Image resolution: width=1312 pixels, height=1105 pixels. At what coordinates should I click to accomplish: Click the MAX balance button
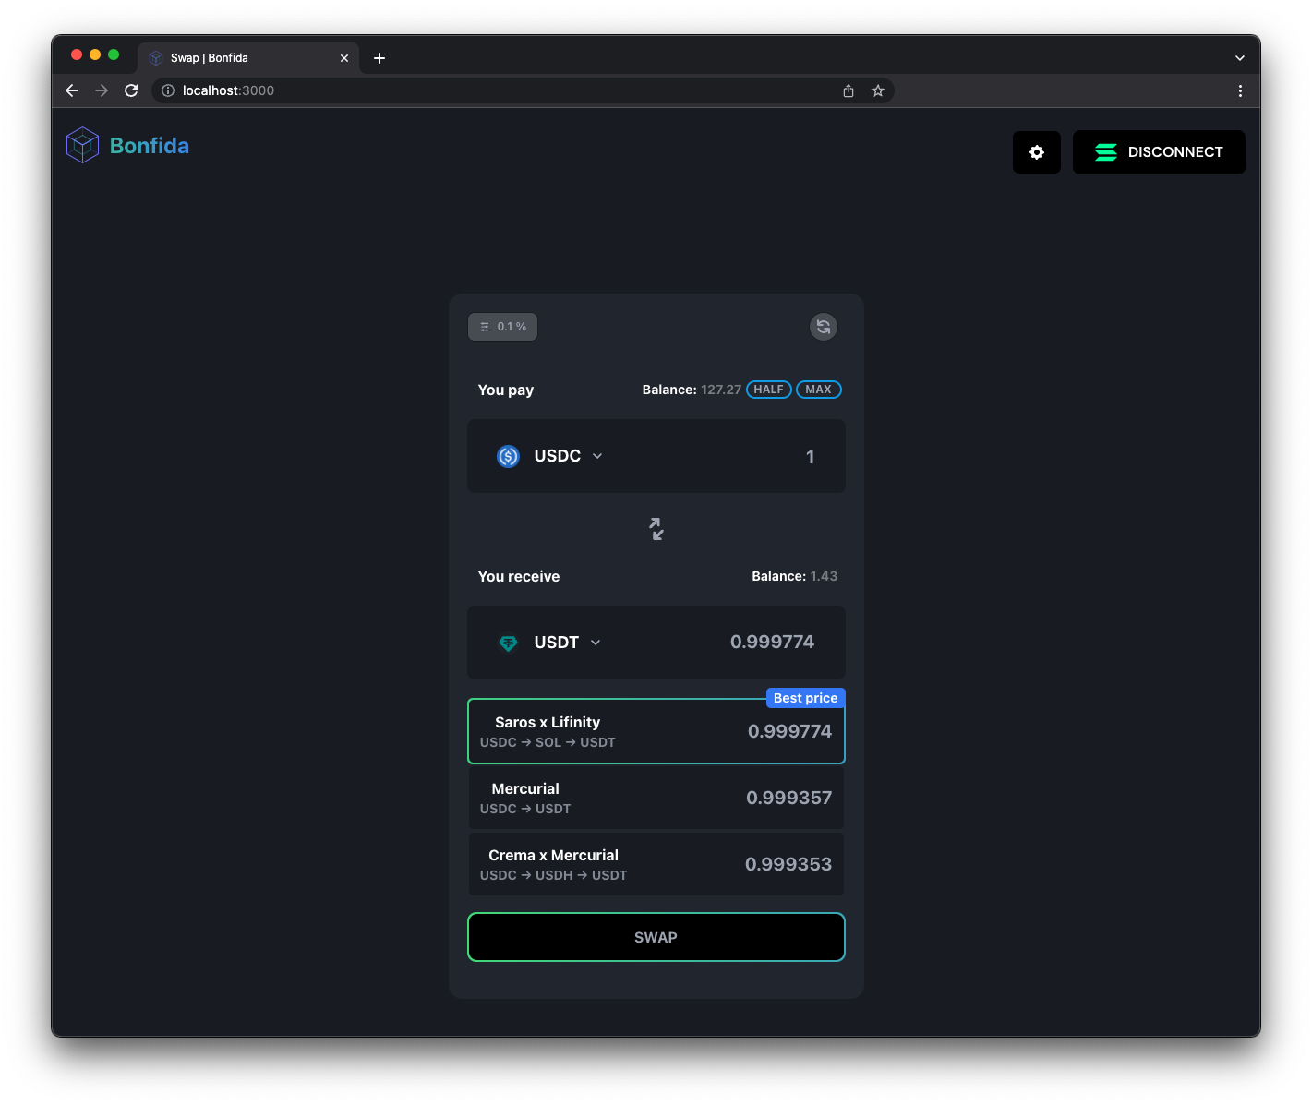coord(818,390)
